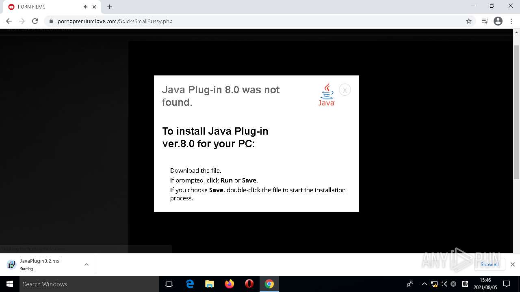
Task: Show all downloads
Action: click(x=489, y=264)
